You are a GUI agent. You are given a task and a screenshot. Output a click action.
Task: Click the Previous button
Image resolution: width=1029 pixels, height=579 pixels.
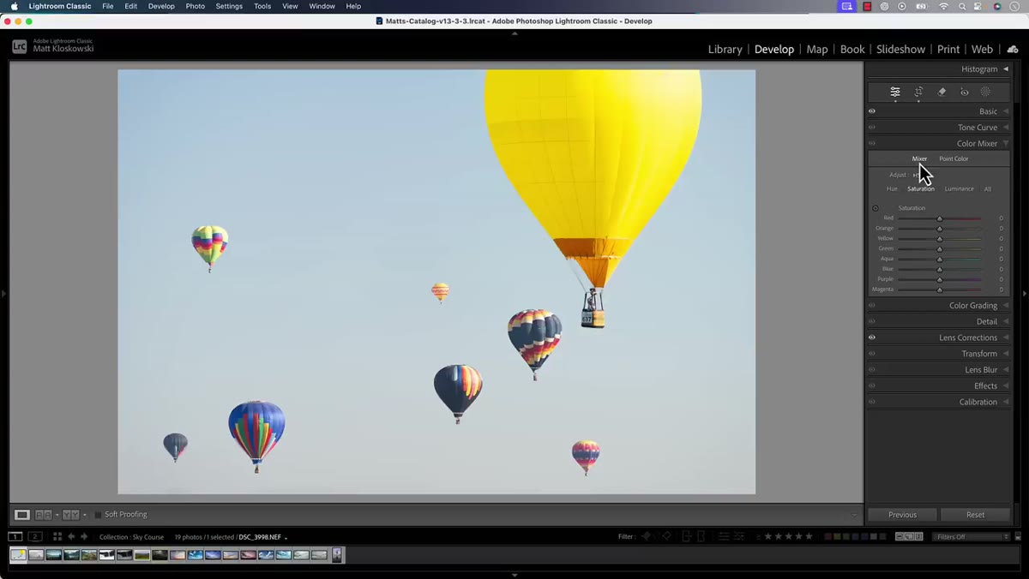tap(902, 515)
